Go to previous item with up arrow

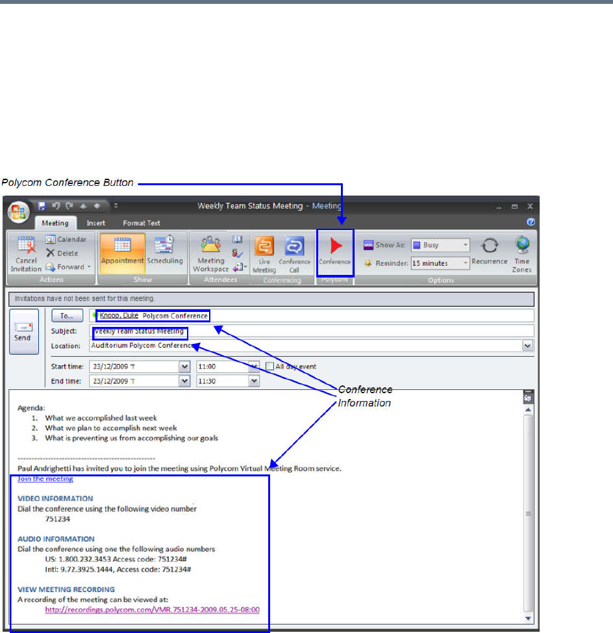[x=84, y=206]
